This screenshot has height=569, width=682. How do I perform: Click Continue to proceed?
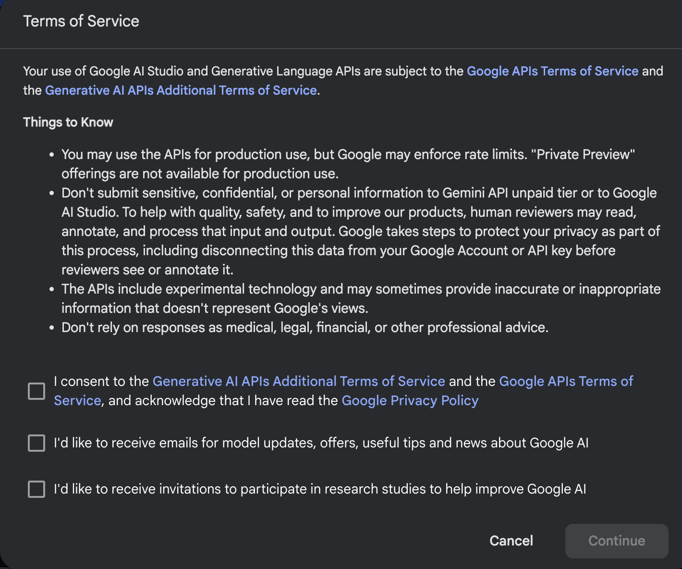click(616, 541)
